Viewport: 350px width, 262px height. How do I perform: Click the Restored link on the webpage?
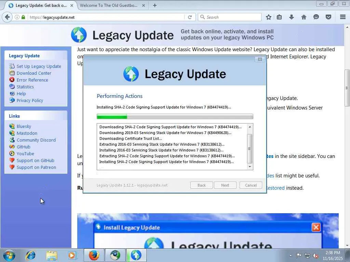pos(276,188)
